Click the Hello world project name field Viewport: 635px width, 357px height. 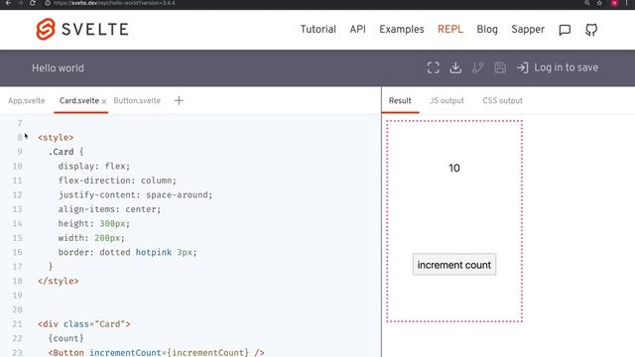point(58,68)
